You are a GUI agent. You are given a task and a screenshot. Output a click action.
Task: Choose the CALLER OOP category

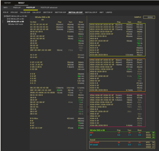(25, 12)
